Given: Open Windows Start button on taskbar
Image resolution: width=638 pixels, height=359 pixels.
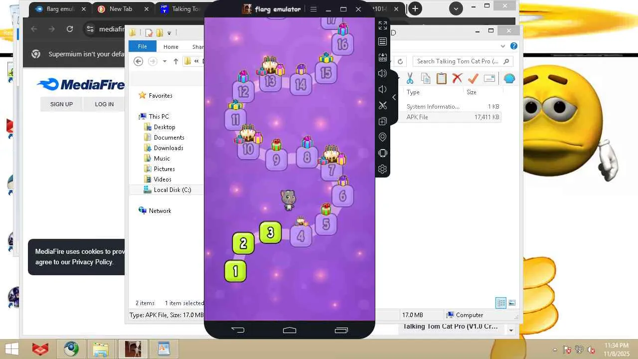Looking at the screenshot, I should click(x=12, y=349).
